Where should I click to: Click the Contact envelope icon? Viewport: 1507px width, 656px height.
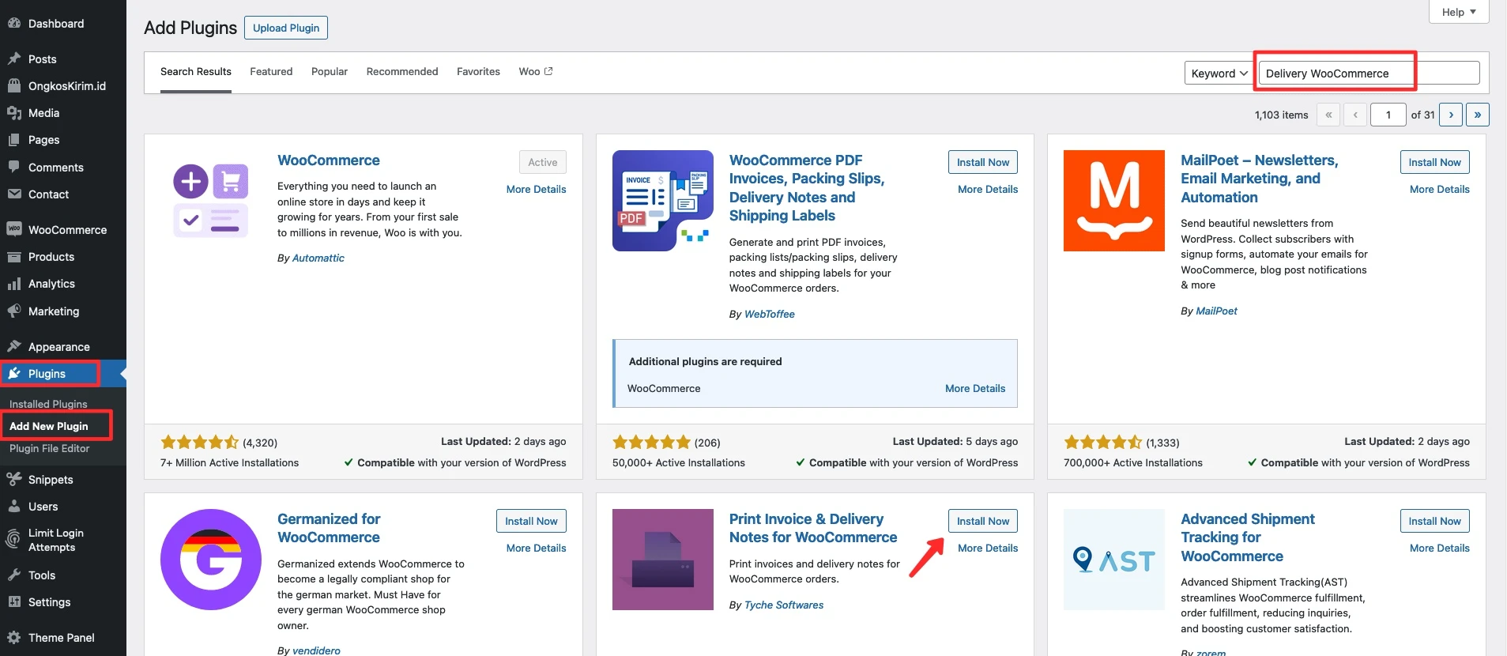tap(14, 194)
